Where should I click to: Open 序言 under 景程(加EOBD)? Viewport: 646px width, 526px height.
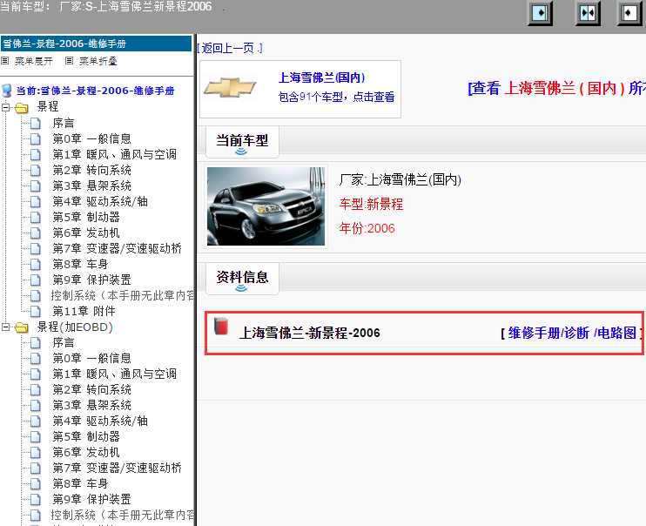63,342
